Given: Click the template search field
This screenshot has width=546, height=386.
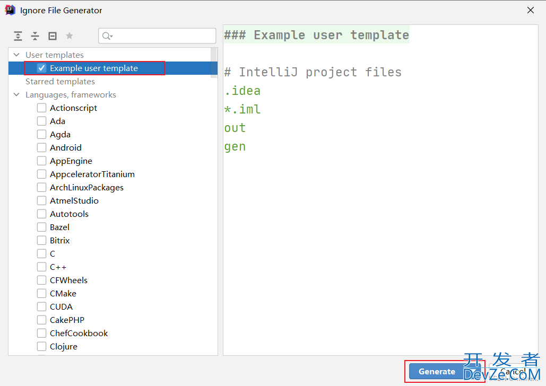Looking at the screenshot, I should click(157, 36).
